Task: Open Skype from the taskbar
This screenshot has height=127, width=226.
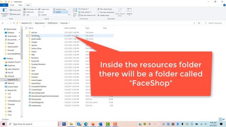Action: coord(79,124)
